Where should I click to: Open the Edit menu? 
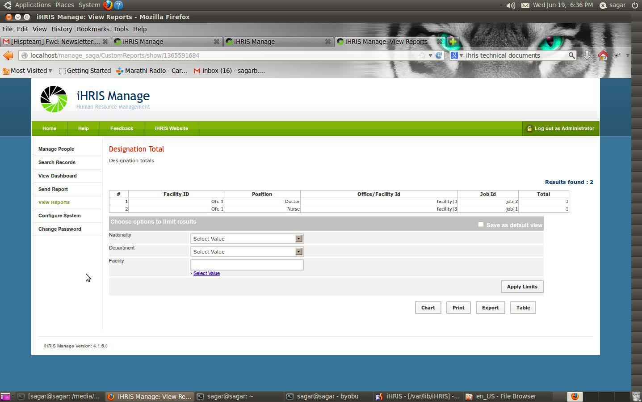22,29
